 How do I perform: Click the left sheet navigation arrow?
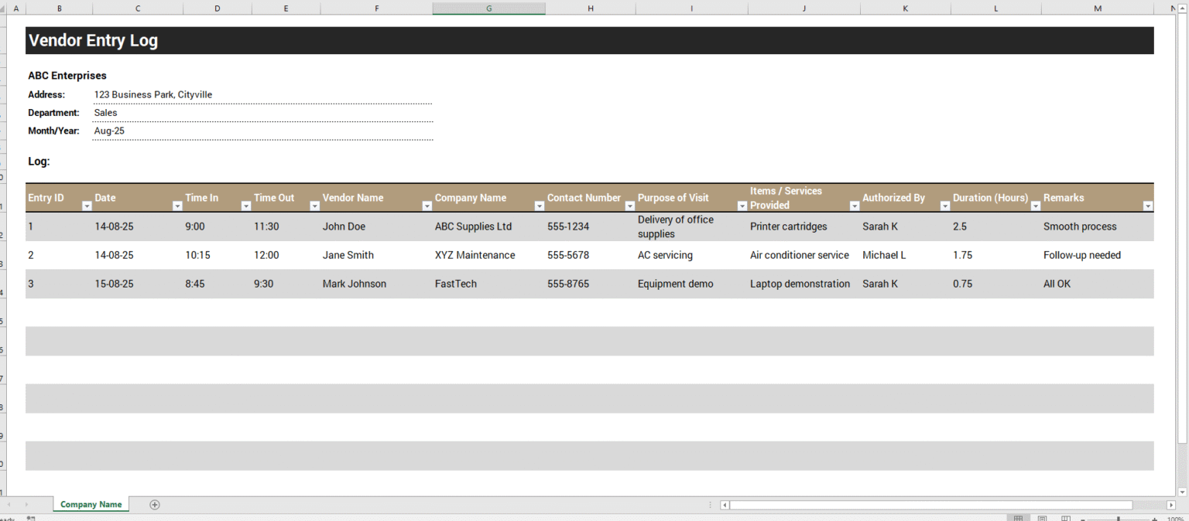[9, 504]
